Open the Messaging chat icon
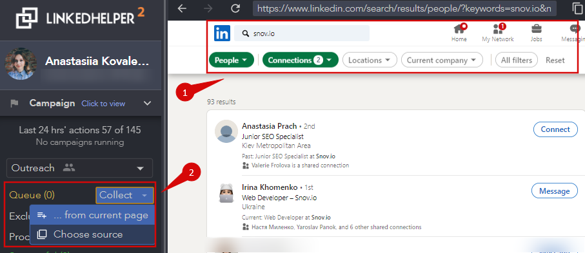The height and width of the screenshot is (253, 585). (x=575, y=29)
